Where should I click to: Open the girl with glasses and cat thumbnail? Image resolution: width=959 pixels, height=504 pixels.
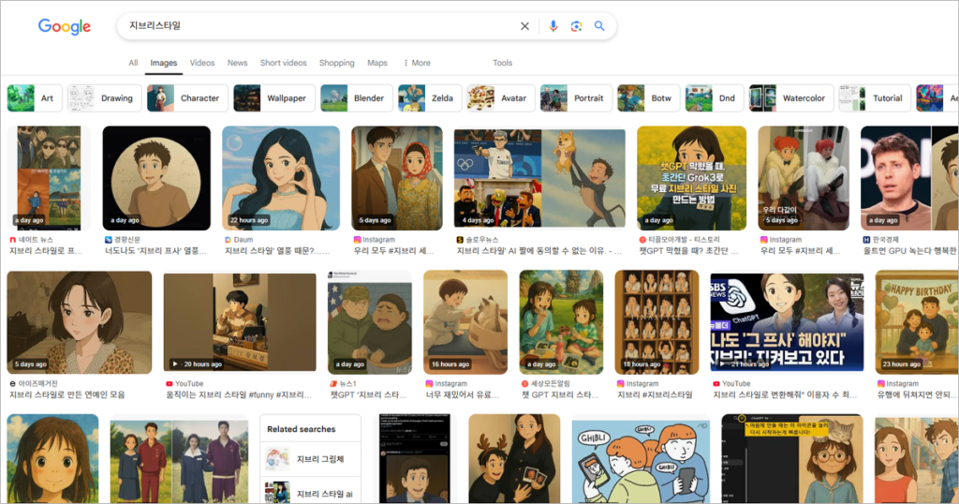[x=792, y=459]
